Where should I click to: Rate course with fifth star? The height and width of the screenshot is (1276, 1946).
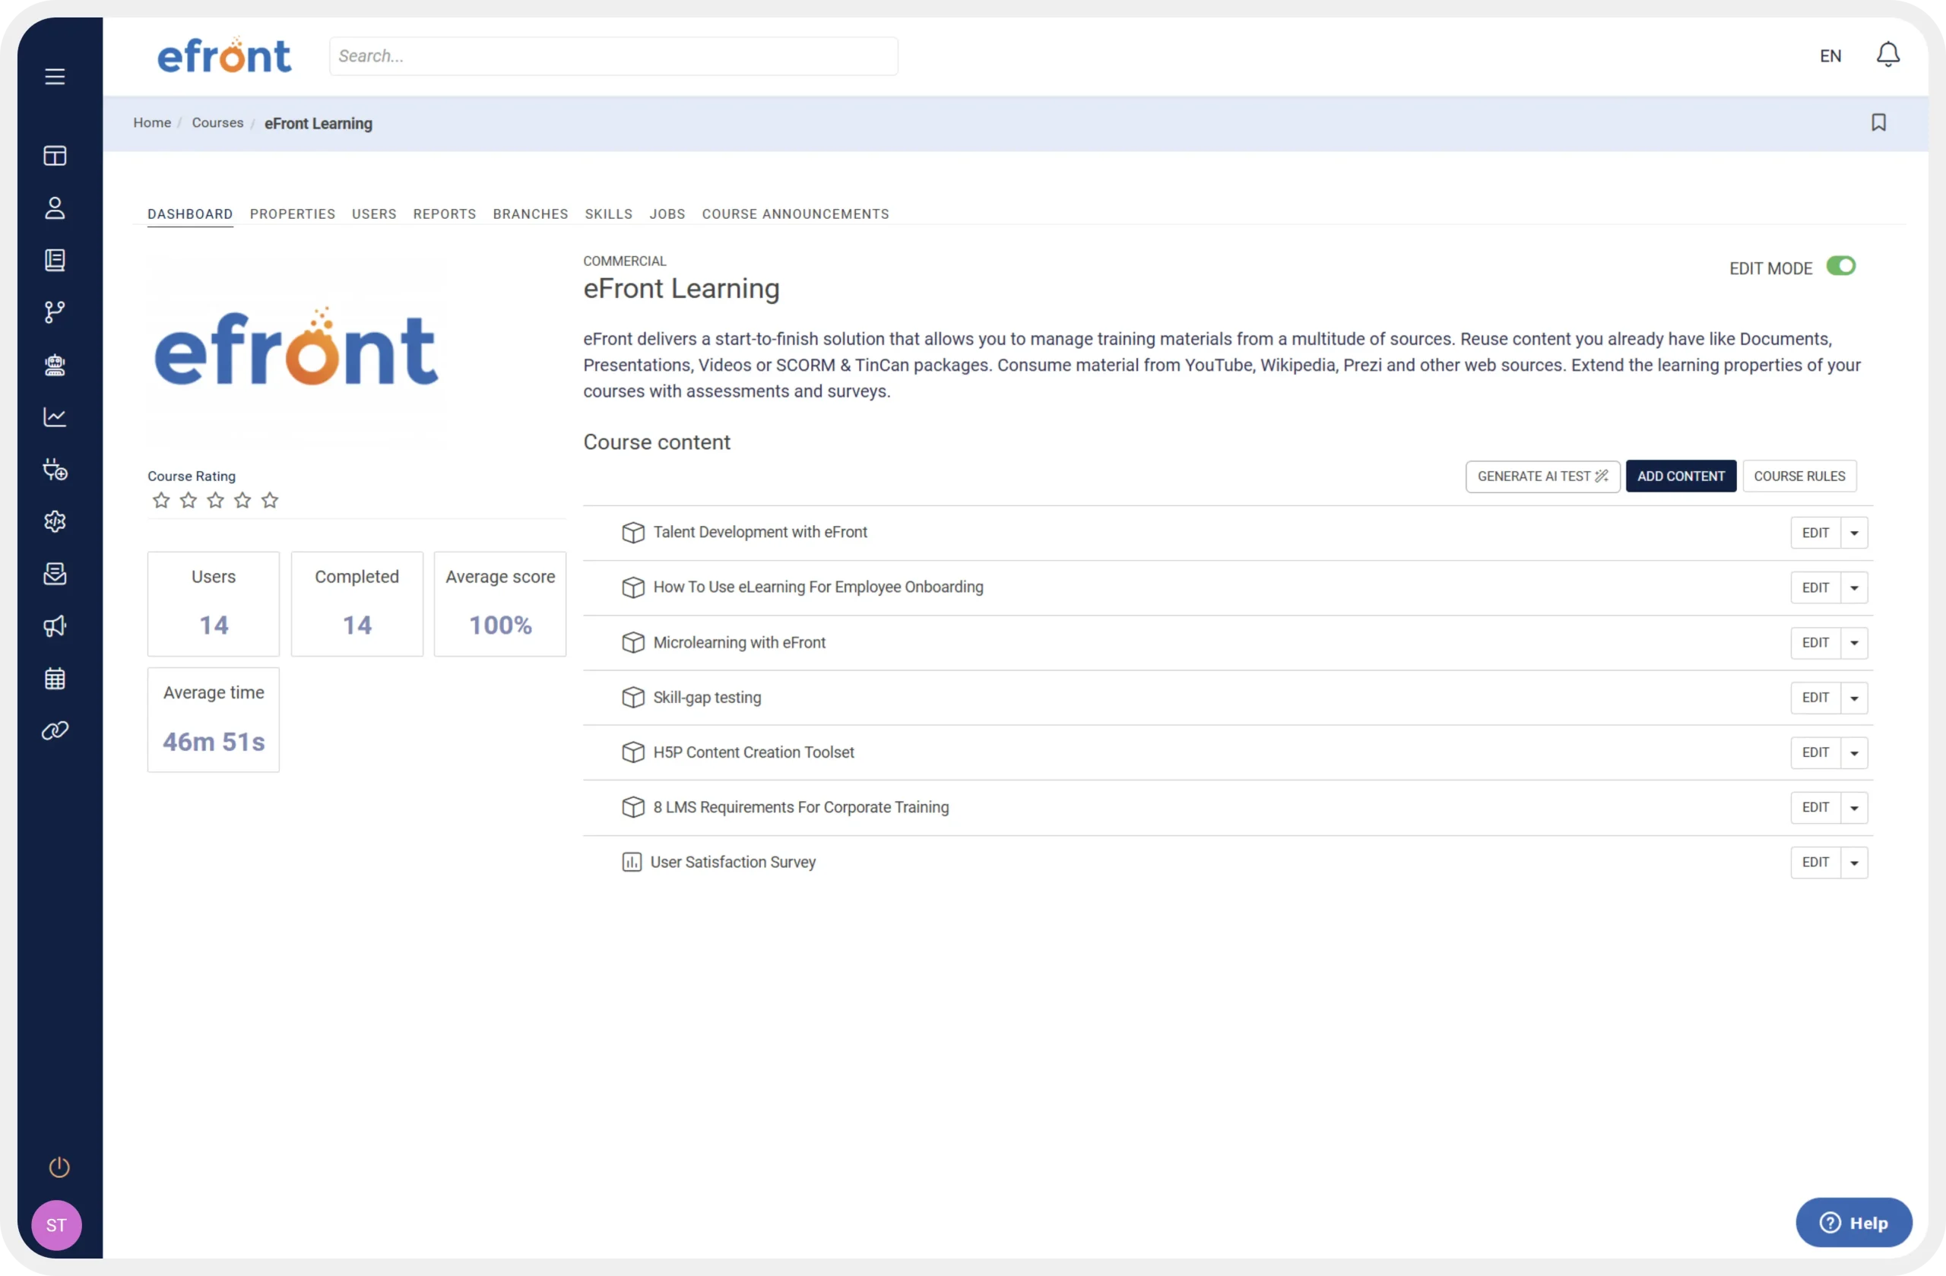[270, 500]
